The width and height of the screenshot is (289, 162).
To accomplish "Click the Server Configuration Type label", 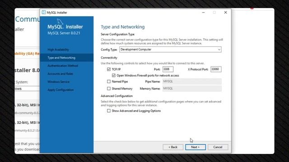I will pyautogui.click(x=117, y=34).
